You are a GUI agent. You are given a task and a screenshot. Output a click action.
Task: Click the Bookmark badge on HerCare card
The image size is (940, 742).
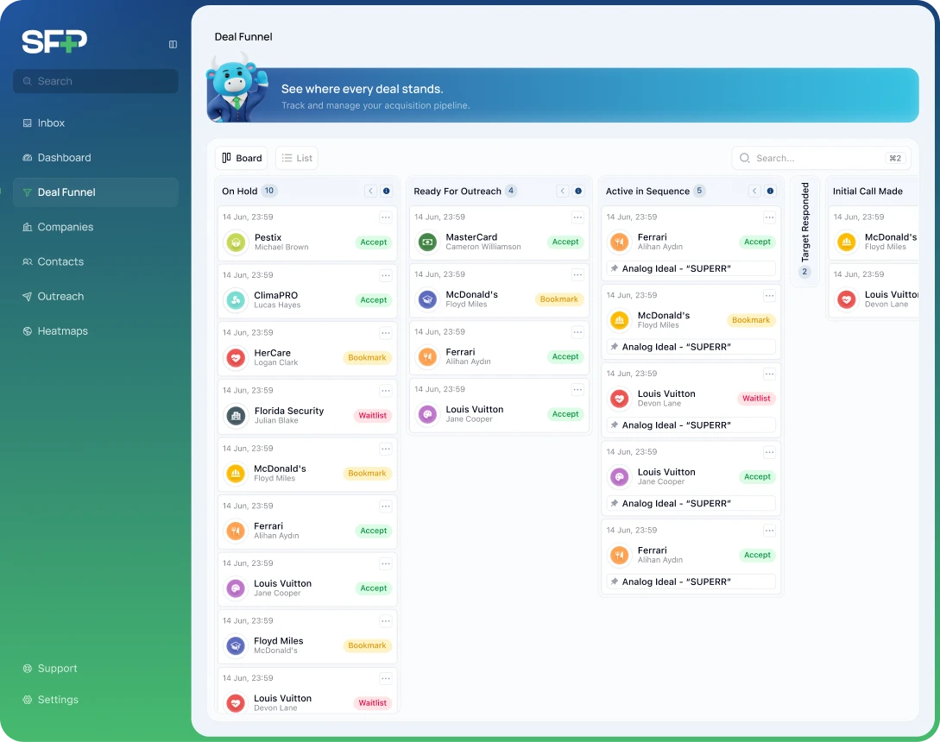pyautogui.click(x=368, y=358)
